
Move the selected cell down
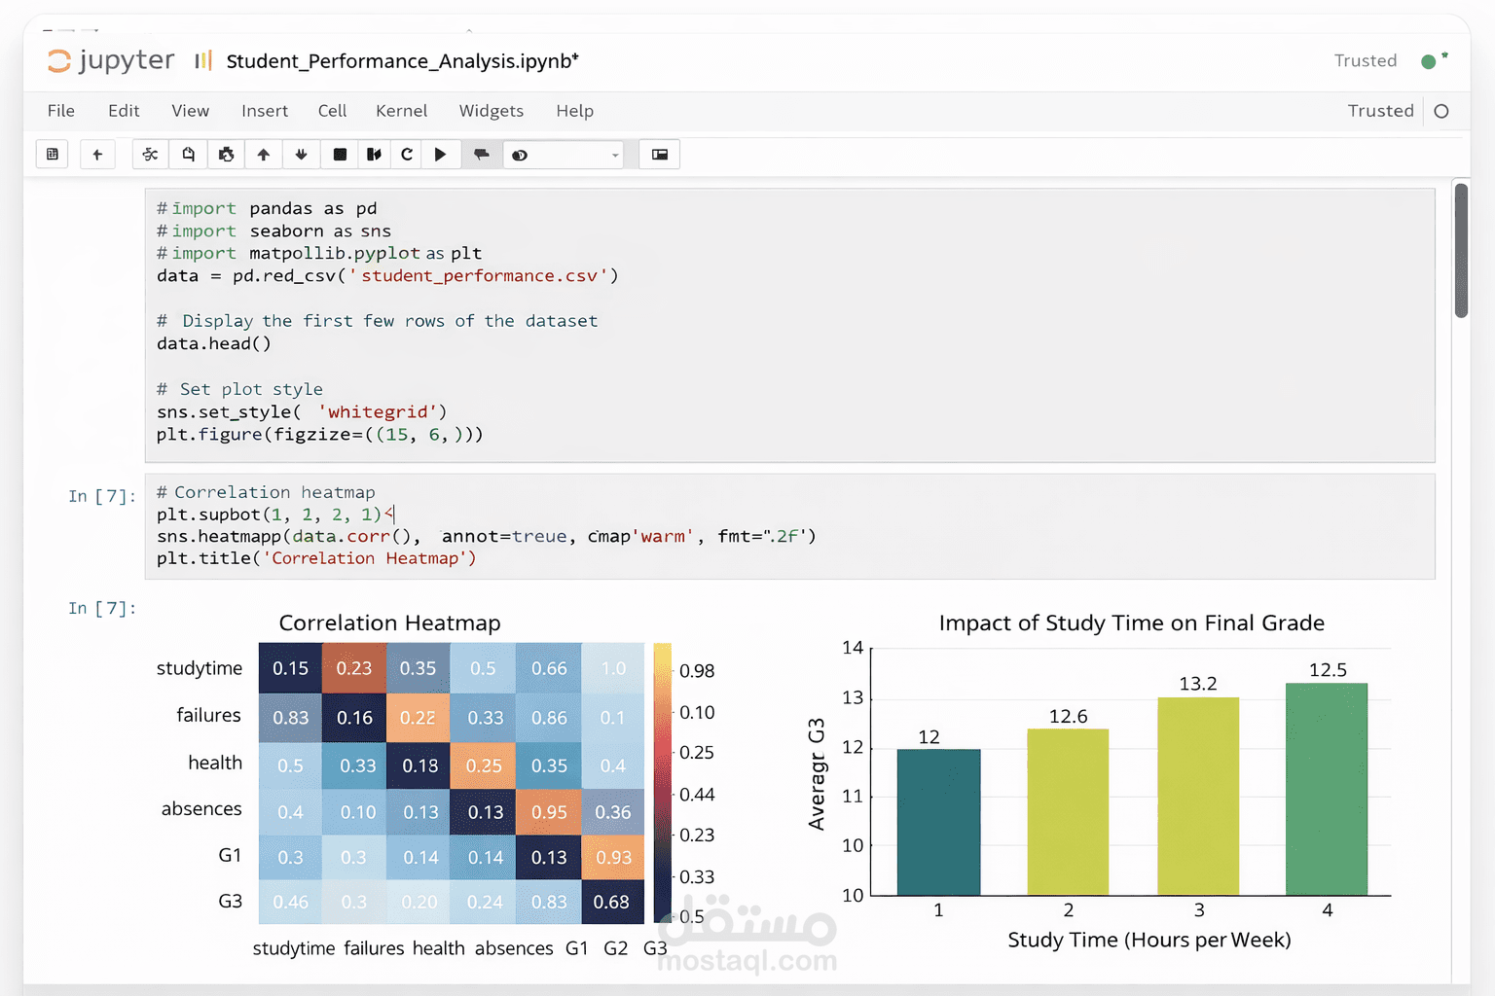301,154
